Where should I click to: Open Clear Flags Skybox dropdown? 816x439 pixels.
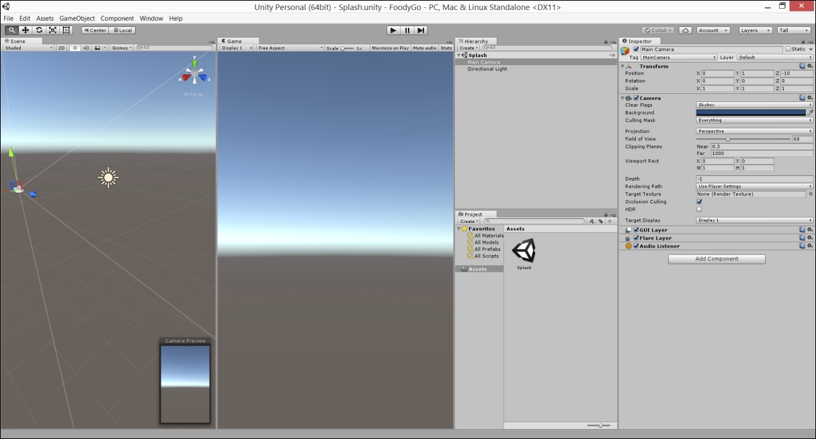point(755,105)
